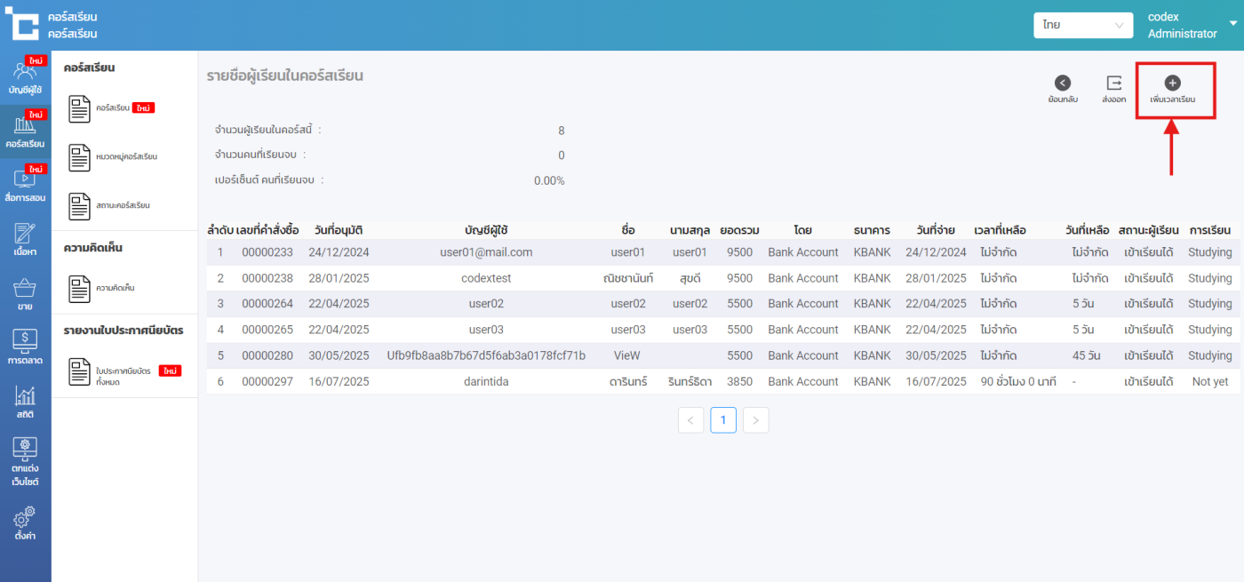
Task: Click the back arrow icon (ย้อนกลับ)
Action: pos(1063,84)
